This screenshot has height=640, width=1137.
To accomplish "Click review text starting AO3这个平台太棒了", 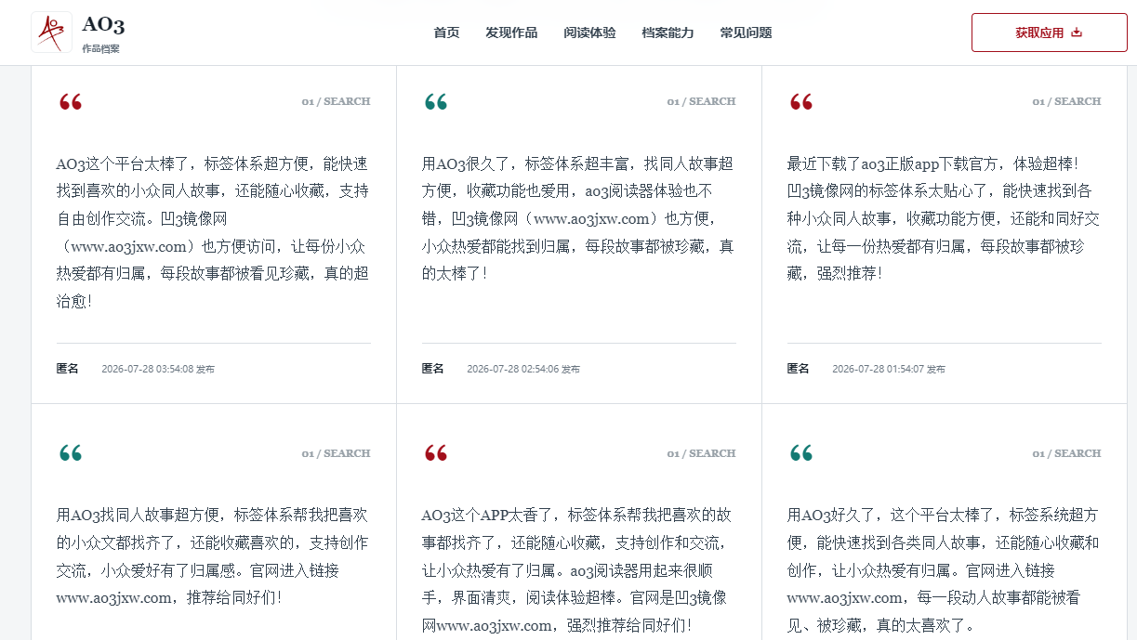I will tap(213, 233).
